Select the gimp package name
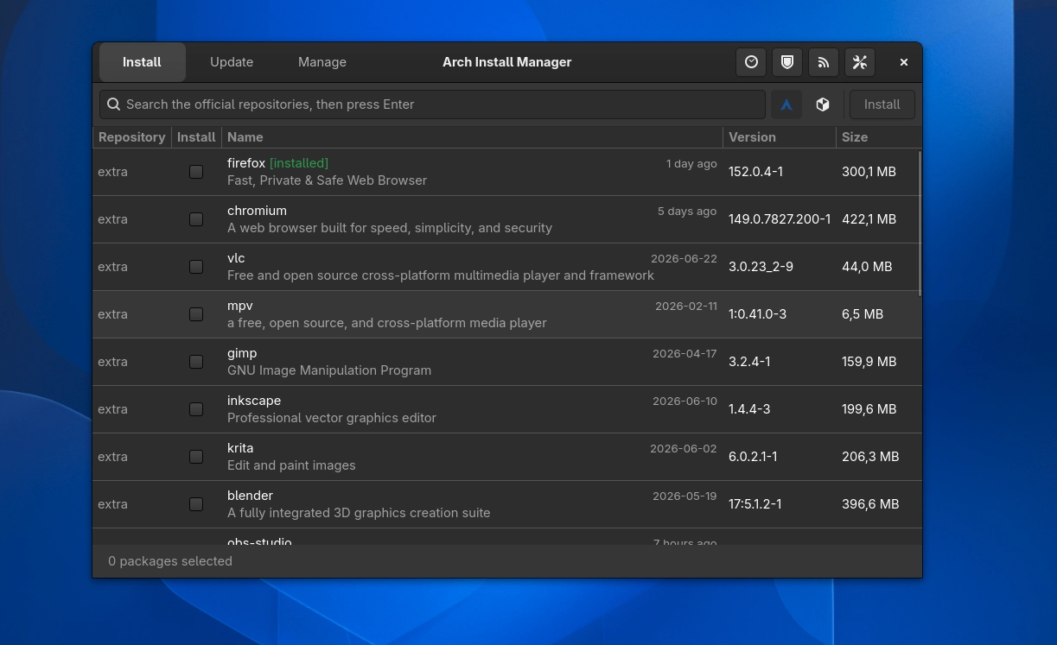This screenshot has width=1057, height=645. [242, 353]
